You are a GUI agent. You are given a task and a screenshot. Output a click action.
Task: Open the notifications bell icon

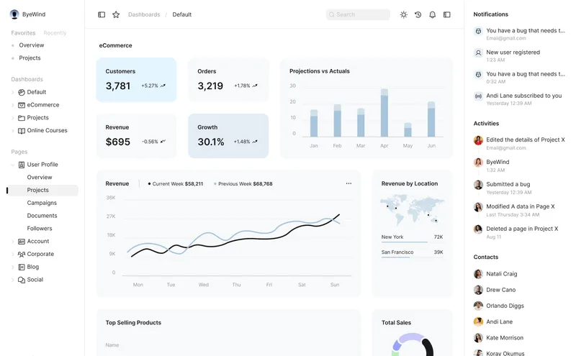(x=433, y=14)
